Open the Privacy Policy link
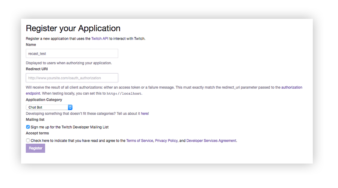The width and height of the screenshot is (338, 188). tap(166, 141)
